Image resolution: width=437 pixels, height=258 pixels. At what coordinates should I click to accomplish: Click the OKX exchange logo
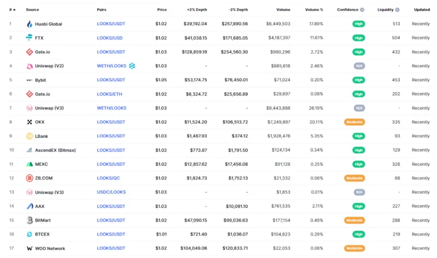point(29,122)
